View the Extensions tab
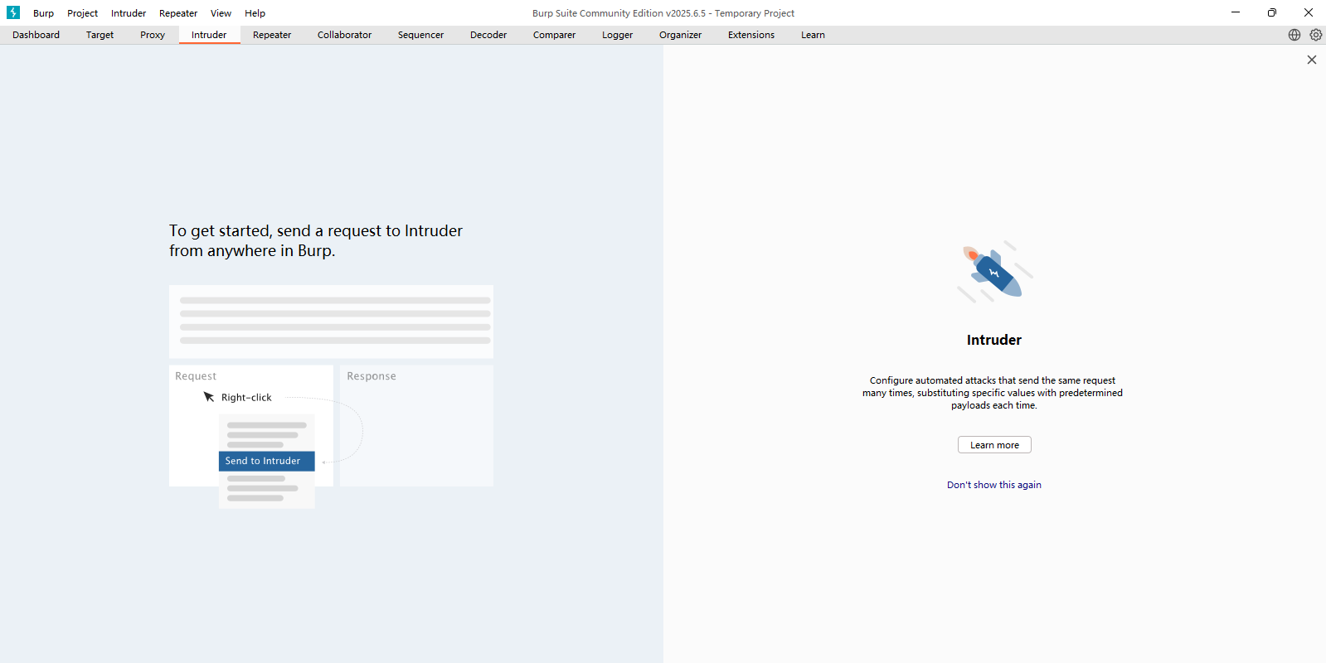Viewport: 1326px width, 663px height. [x=751, y=35]
